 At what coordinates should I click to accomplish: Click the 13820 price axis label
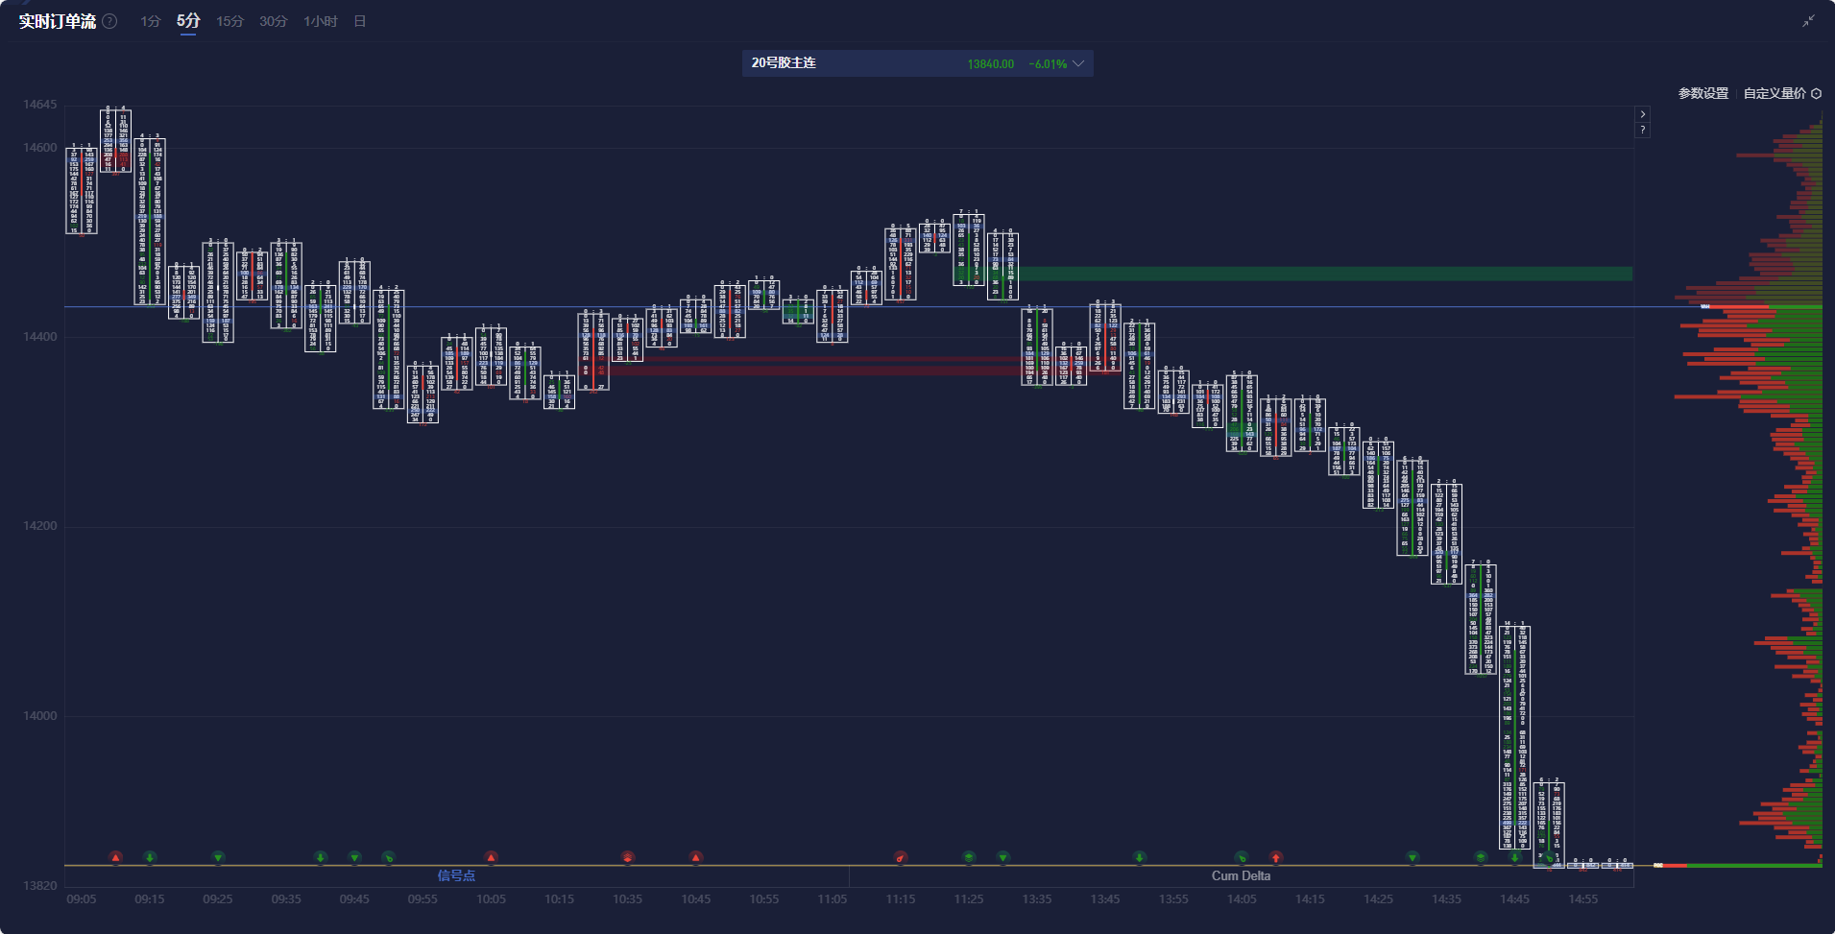40,885
